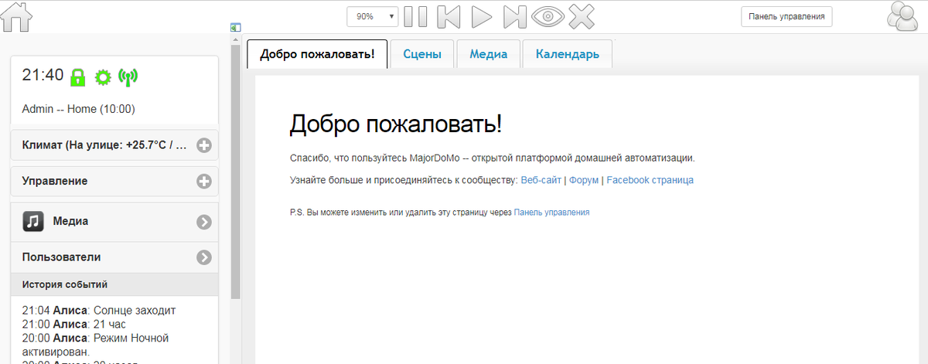Viewport: 928px width, 364px height.
Task: Open the Медиа menu arrow
Action: click(204, 222)
